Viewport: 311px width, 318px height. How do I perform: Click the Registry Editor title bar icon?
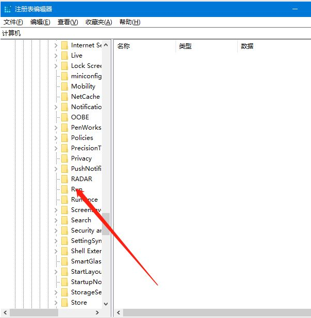click(x=8, y=9)
